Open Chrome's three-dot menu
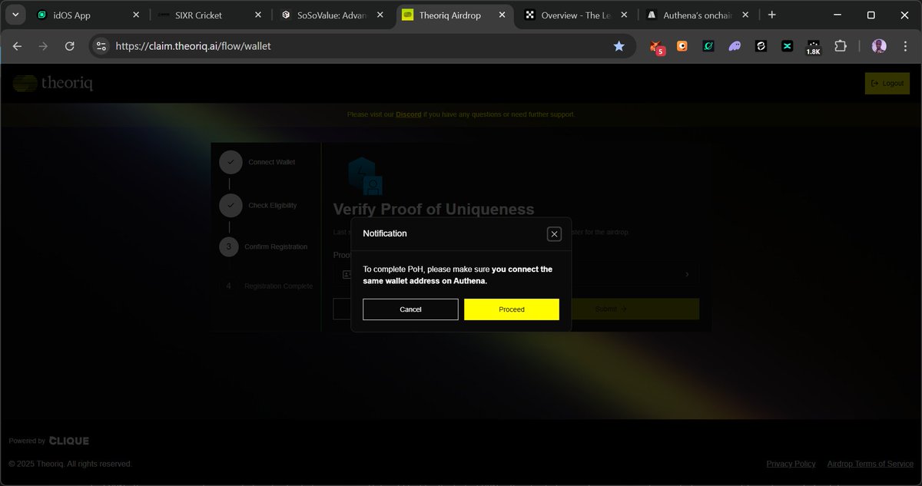Viewport: 922px width, 486px height. (x=905, y=46)
